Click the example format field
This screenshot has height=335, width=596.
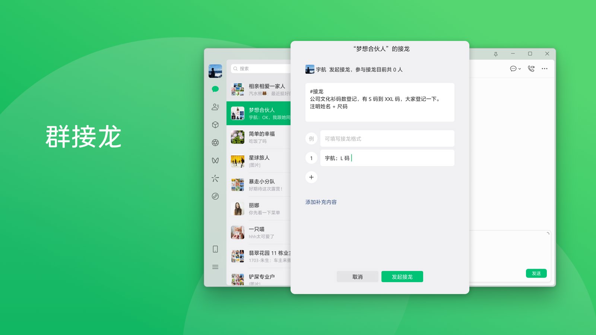click(x=387, y=138)
